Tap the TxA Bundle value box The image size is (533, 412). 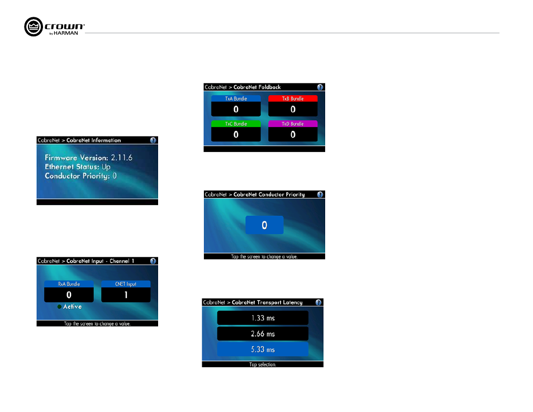[236, 109]
